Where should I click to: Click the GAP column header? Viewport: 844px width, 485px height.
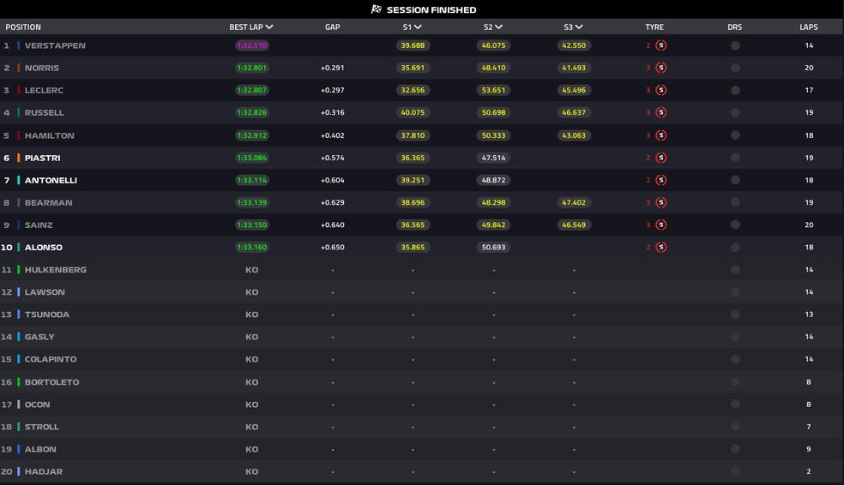(x=333, y=27)
